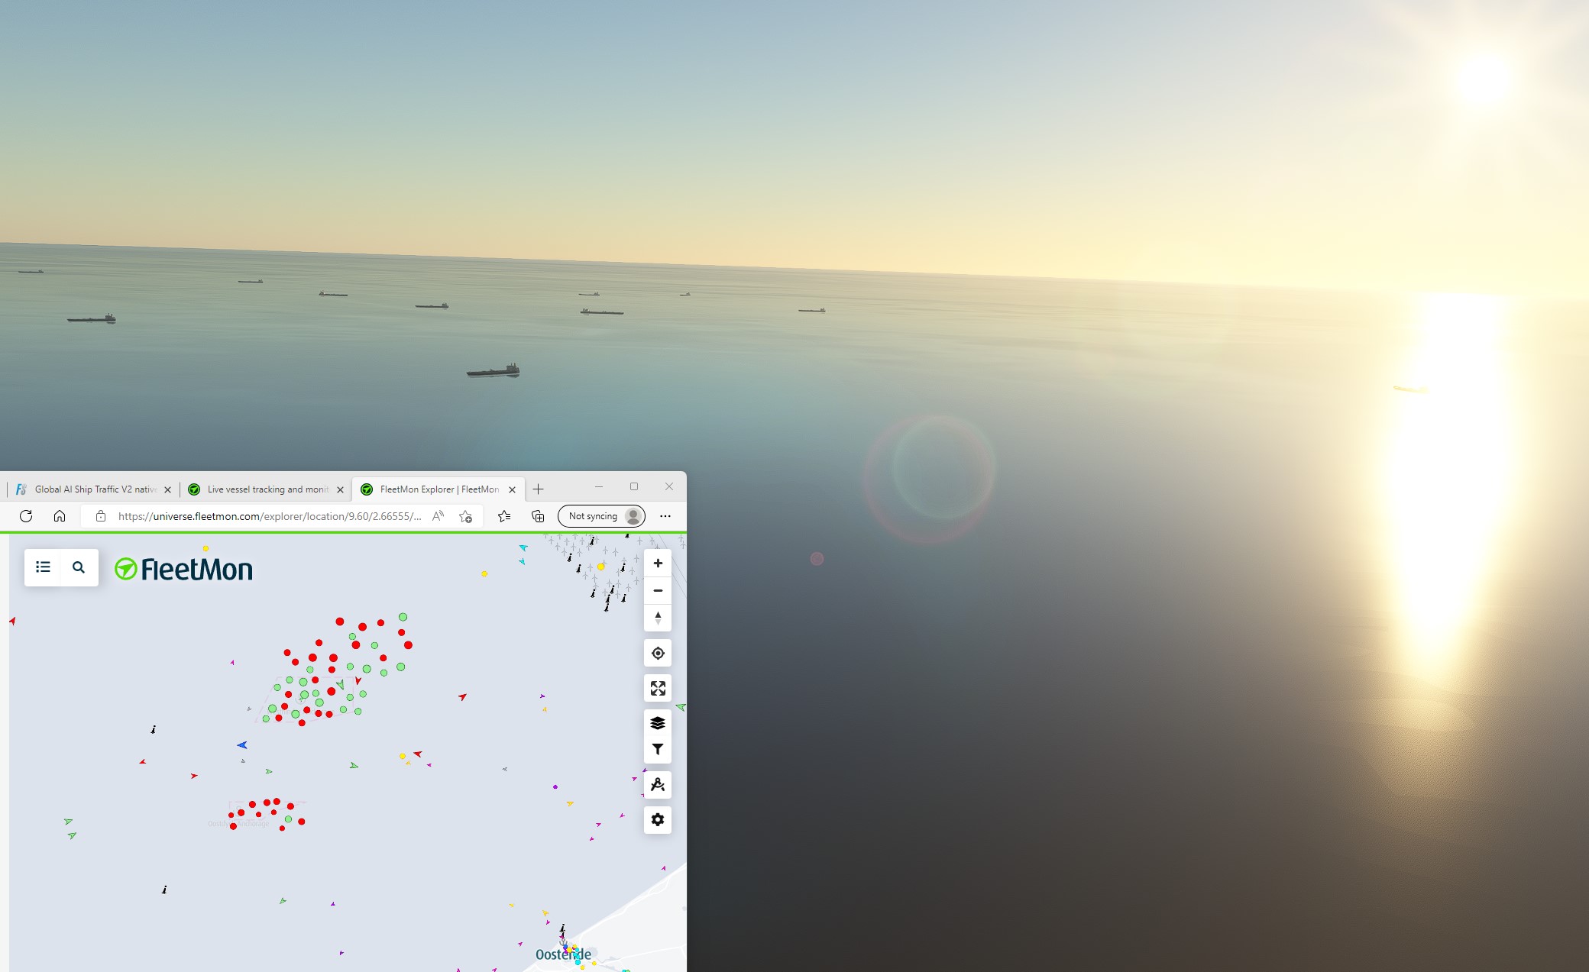
Task: Open map settings gear
Action: click(658, 820)
